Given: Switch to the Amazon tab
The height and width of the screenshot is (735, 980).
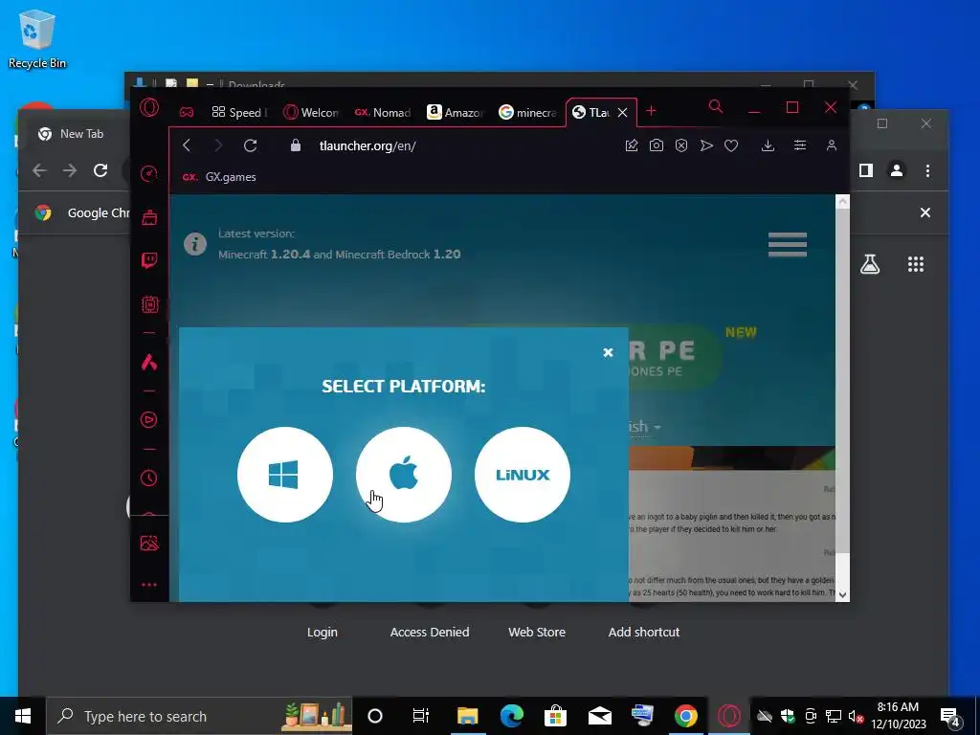Looking at the screenshot, I should (455, 113).
